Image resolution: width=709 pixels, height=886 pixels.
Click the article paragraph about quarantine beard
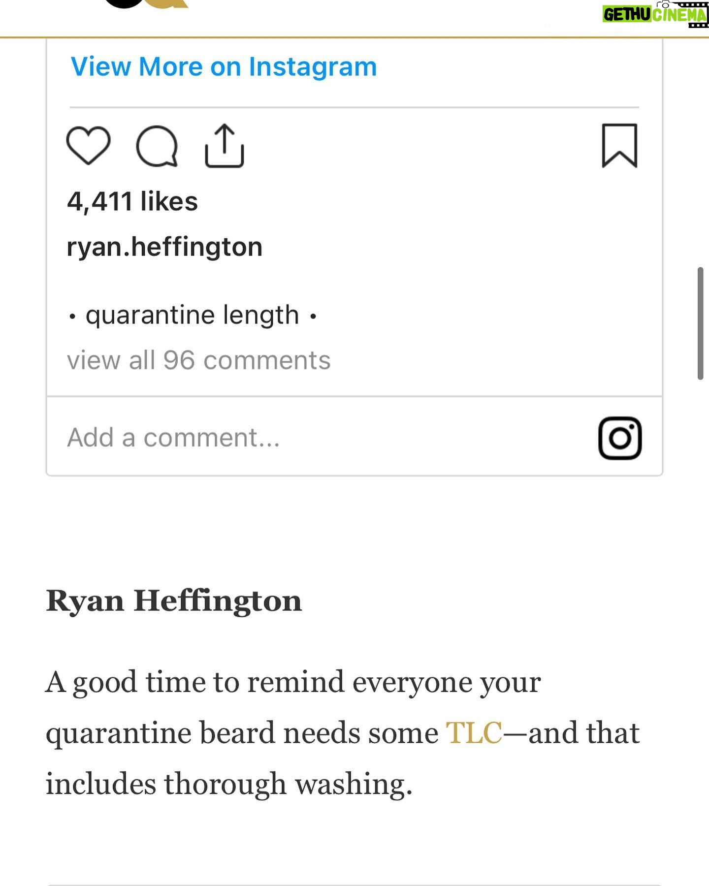[343, 733]
